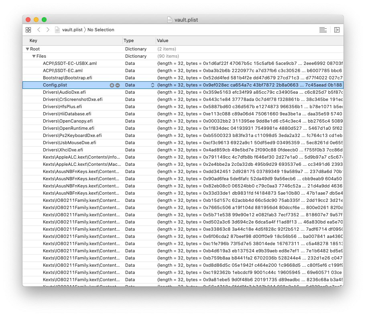Image resolution: width=366 pixels, height=316 pixels.
Task: Click the value starting 0x4ad859cb
Action: coord(250,150)
